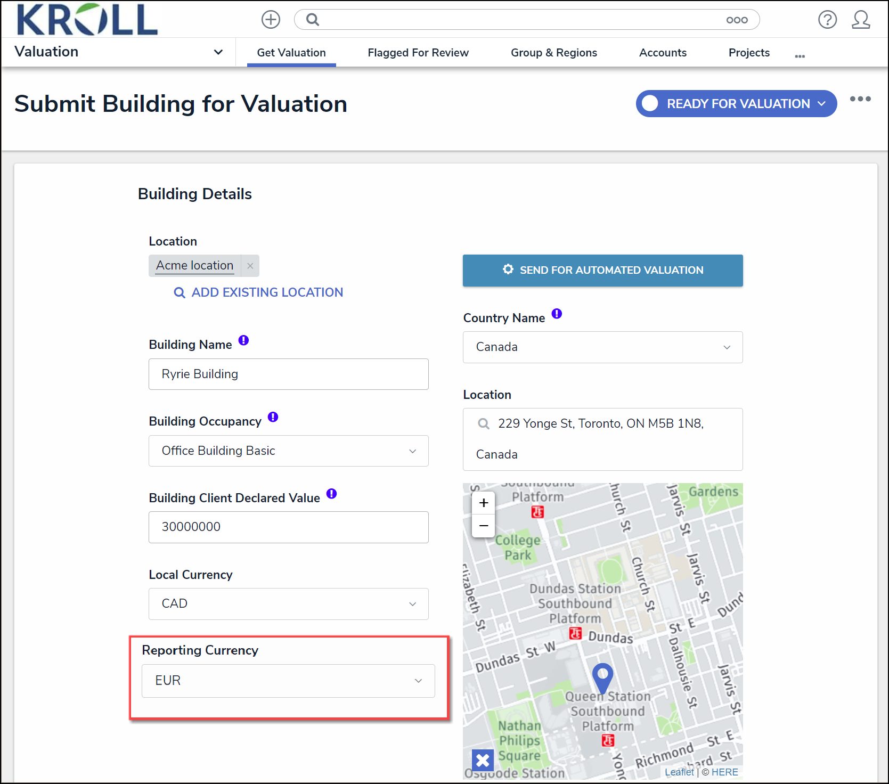Click the Submit Building for Valuation heading
Viewport: 889px width, 784px height.
point(181,103)
